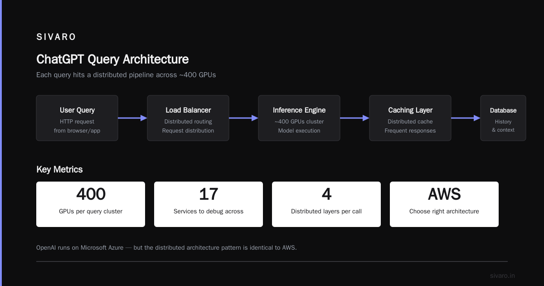Click the subtitle about ~400 GPUs pipeline
Image resolution: width=544 pixels, height=286 pixels.
(126, 75)
